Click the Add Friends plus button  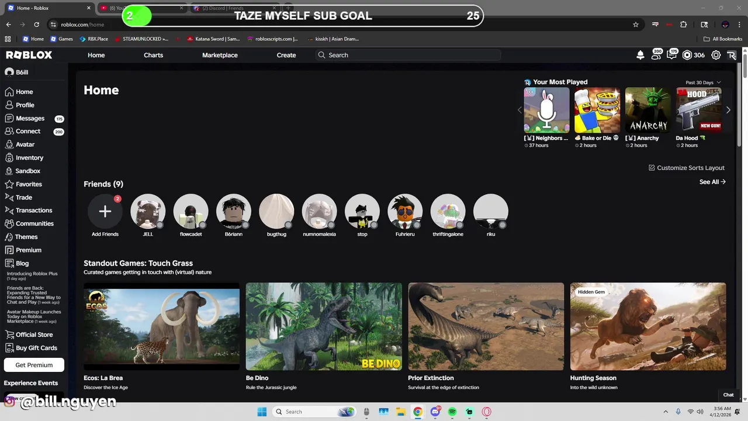[105, 211]
